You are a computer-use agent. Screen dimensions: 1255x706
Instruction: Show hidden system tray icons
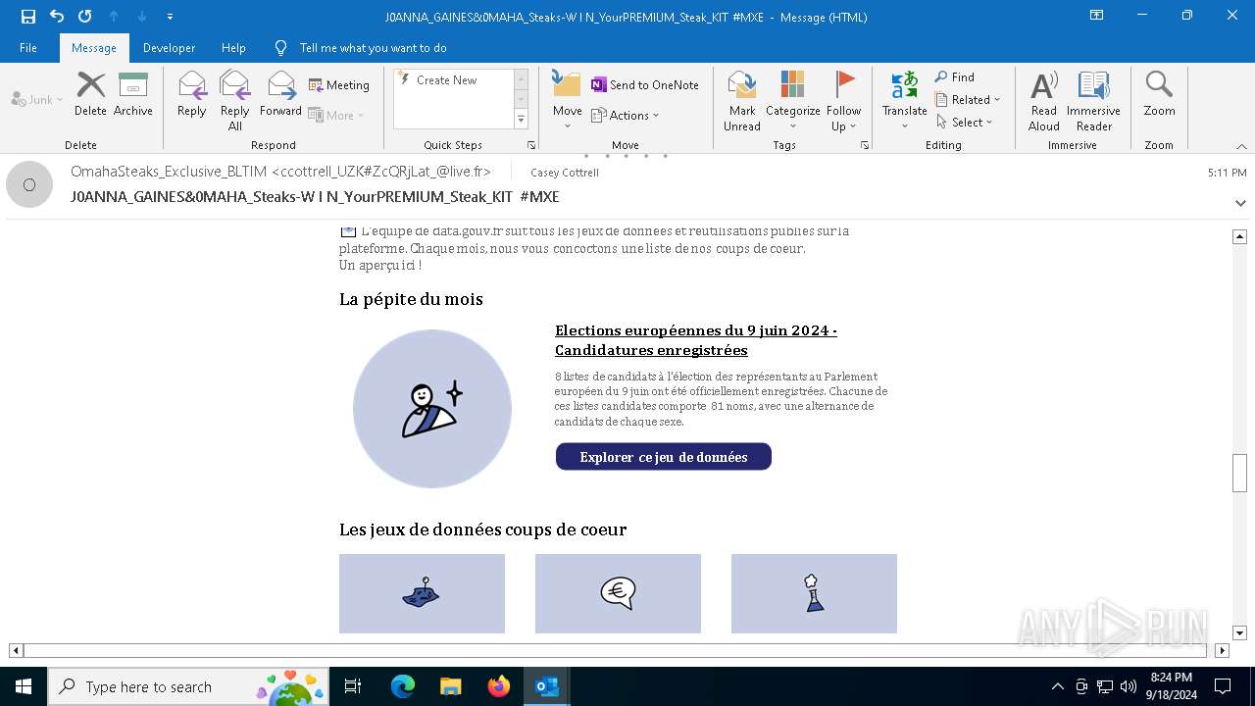pos(1057,686)
